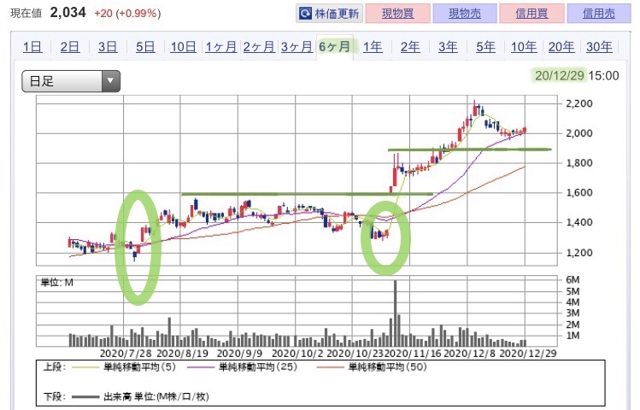
Task: Click the 2020/9/9 axis date label
Action: click(x=239, y=354)
